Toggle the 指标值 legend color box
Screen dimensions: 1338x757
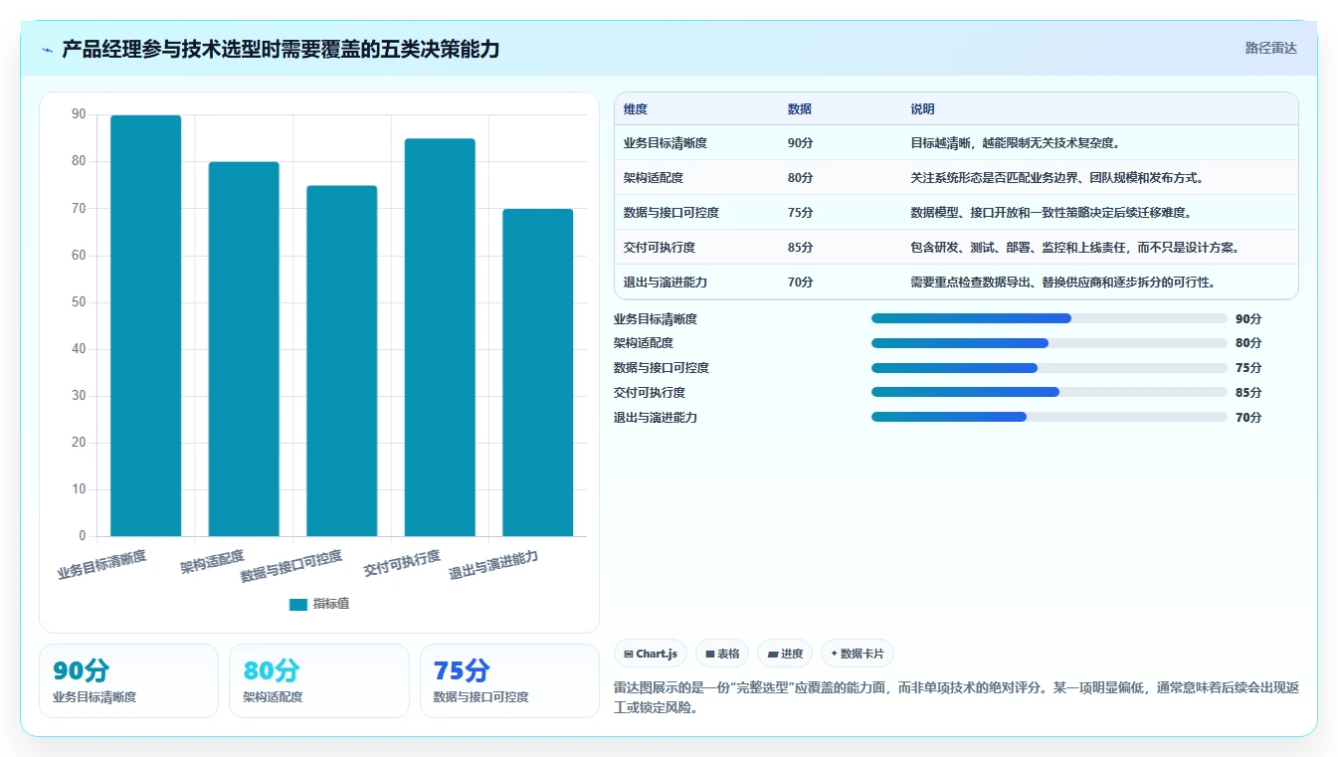tap(297, 604)
